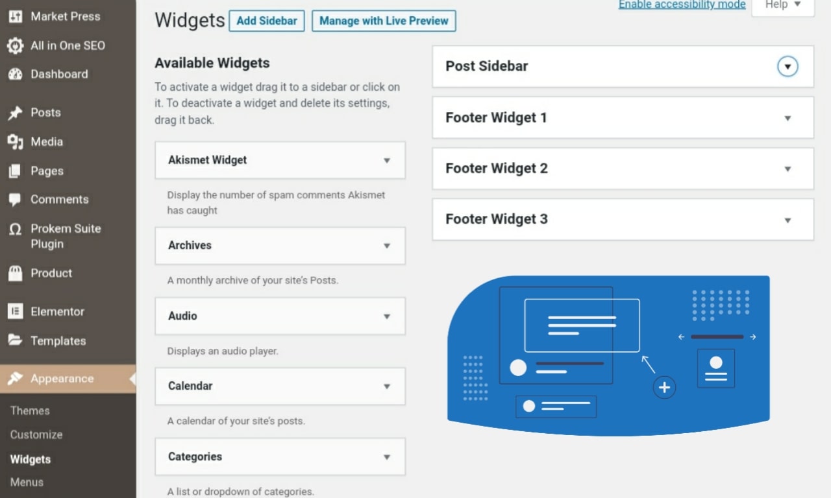Image resolution: width=831 pixels, height=498 pixels.
Task: Click the Dashboard gauge icon
Action: point(15,75)
